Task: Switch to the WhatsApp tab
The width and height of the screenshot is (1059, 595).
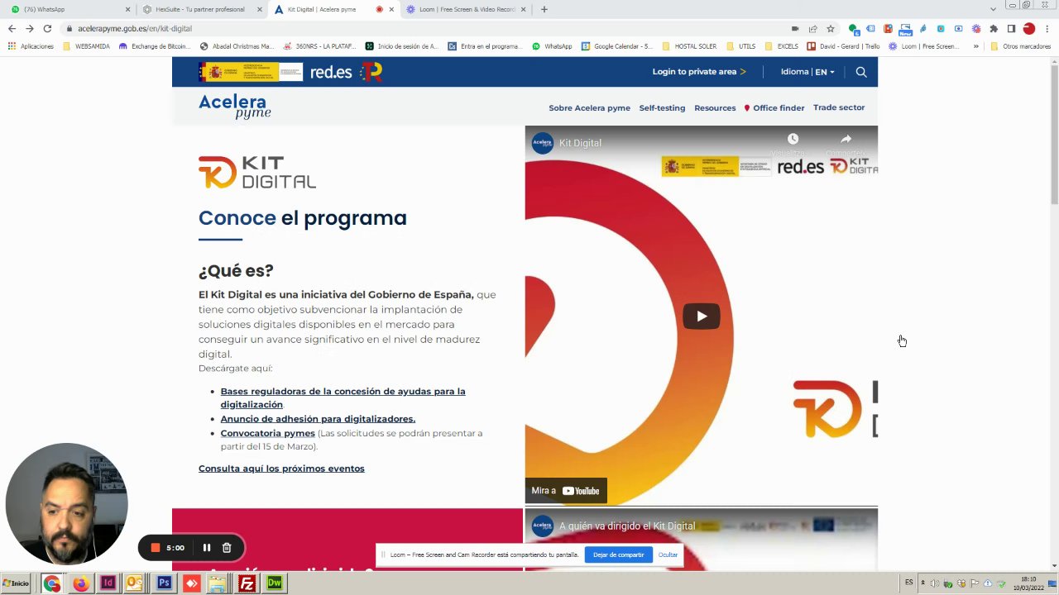Action: pos(68,9)
